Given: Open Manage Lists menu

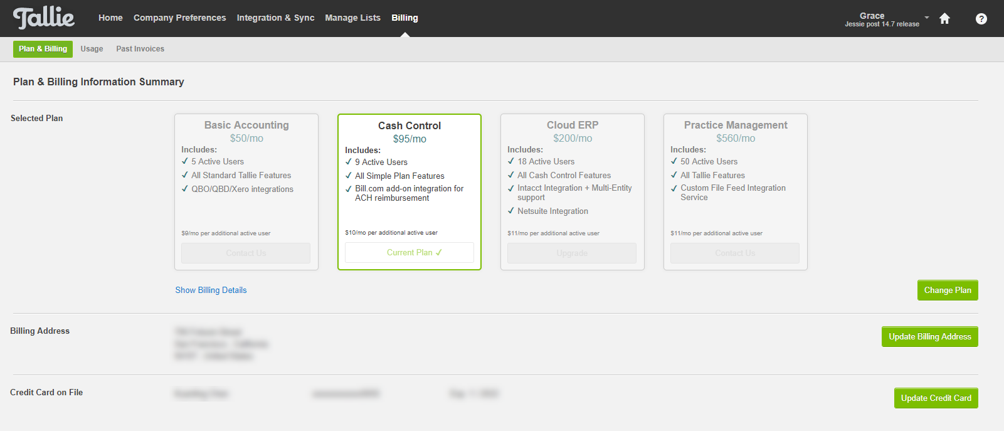Looking at the screenshot, I should coord(352,18).
